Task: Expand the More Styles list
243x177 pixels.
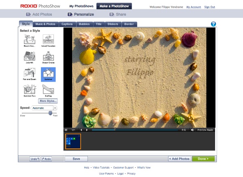Action: pyautogui.click(x=48, y=101)
